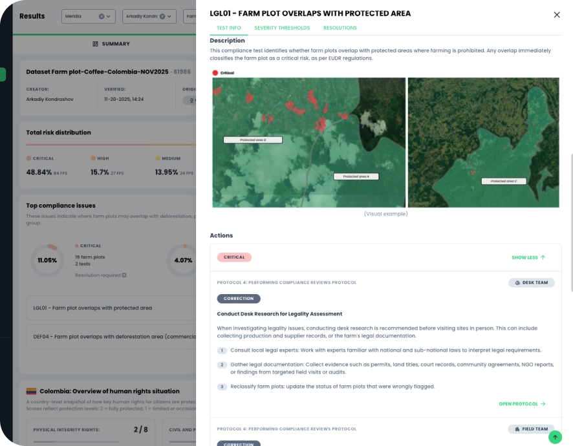Click the Field Team badge
Screen dimensions: 573x446
pyautogui.click(x=531, y=429)
